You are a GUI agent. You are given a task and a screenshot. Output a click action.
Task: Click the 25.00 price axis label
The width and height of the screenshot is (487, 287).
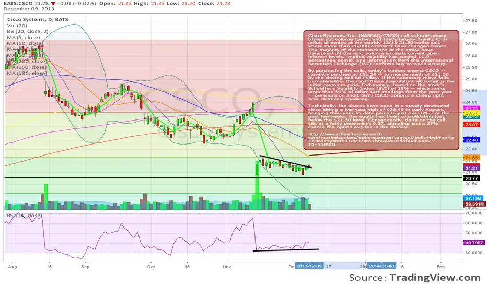pyautogui.click(x=471, y=79)
